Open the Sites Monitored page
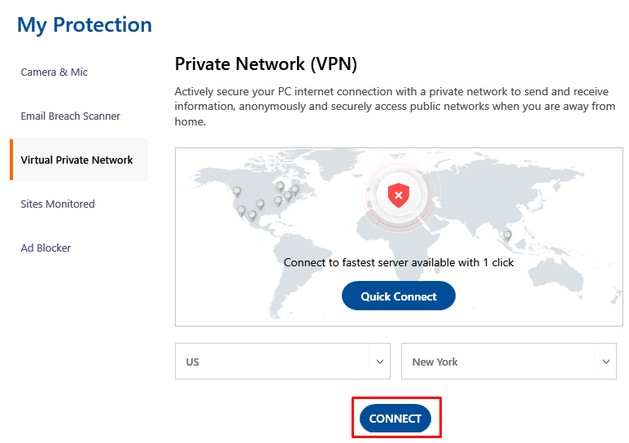 58,204
